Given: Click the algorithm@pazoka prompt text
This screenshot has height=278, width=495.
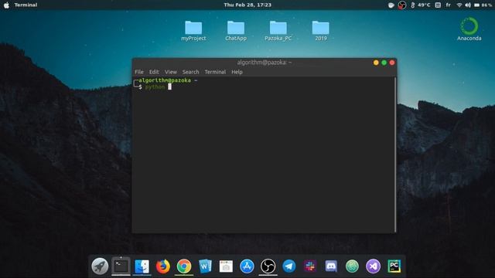Looking at the screenshot, I should [165, 80].
